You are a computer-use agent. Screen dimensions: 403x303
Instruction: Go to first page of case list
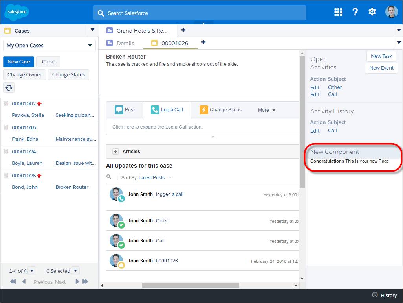(13, 281)
